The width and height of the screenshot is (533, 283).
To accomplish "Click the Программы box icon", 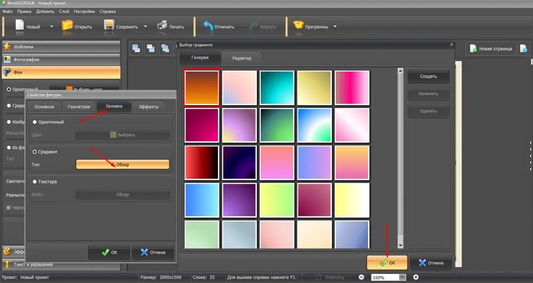I will pyautogui.click(x=298, y=26).
